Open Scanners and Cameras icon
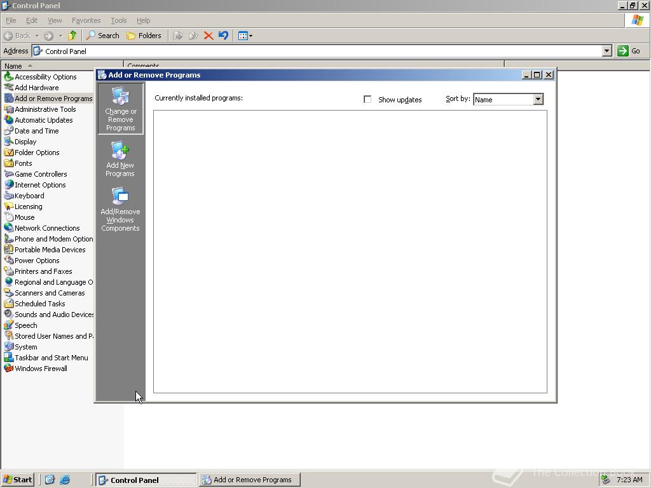651x488 pixels. tap(9, 292)
